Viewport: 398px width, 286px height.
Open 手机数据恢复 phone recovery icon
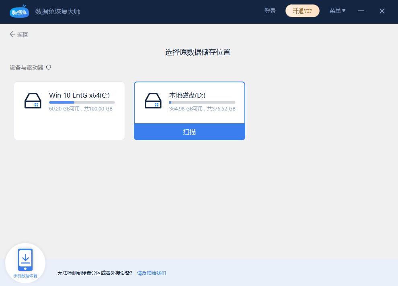(25, 262)
